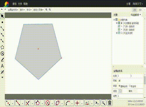Select the [9]正多边形 tree item
The height and width of the screenshot is (107, 146).
(128, 33)
